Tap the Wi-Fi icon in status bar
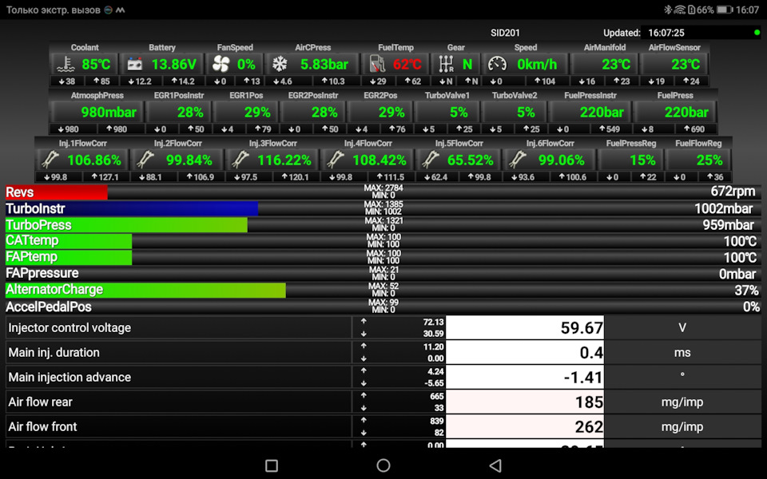The width and height of the screenshot is (767, 479). point(679,10)
